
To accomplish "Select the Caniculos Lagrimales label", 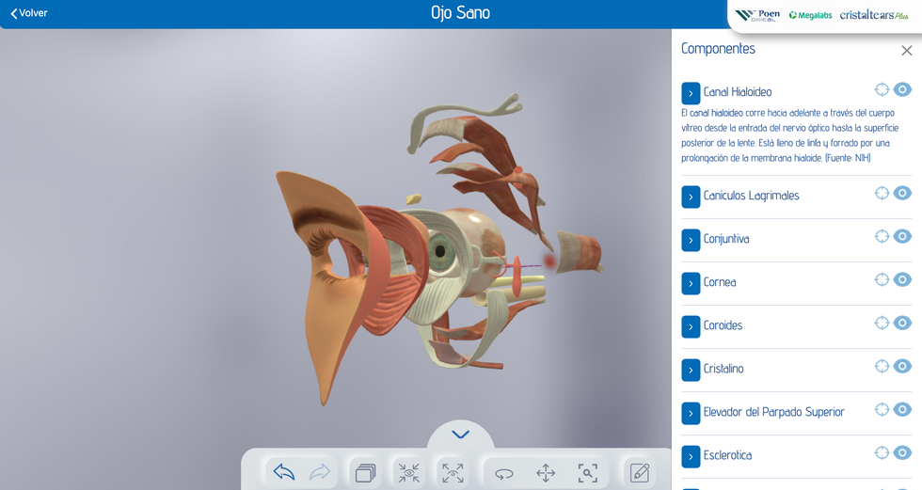I will pyautogui.click(x=751, y=196).
